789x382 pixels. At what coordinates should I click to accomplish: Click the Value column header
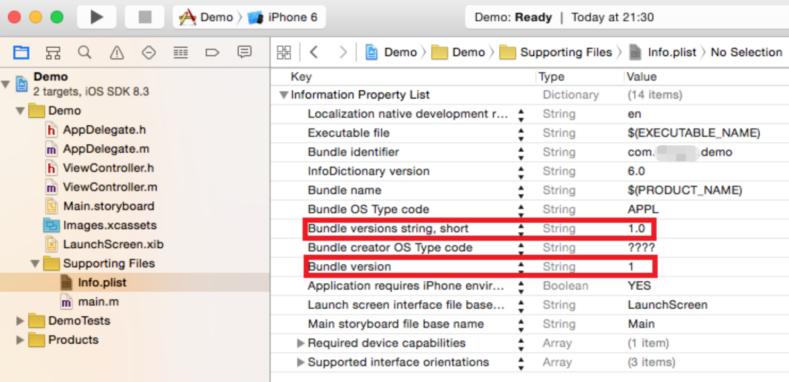642,77
